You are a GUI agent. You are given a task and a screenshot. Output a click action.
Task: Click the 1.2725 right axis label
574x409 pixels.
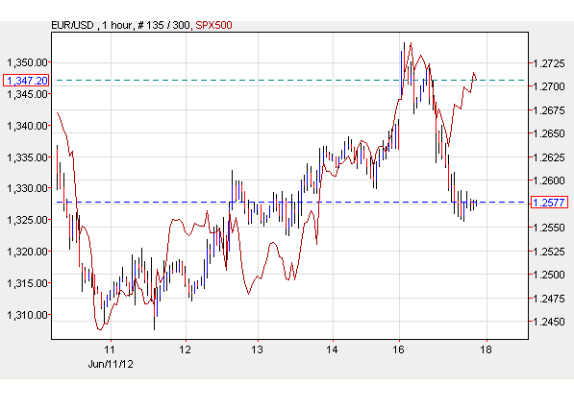[x=549, y=63]
